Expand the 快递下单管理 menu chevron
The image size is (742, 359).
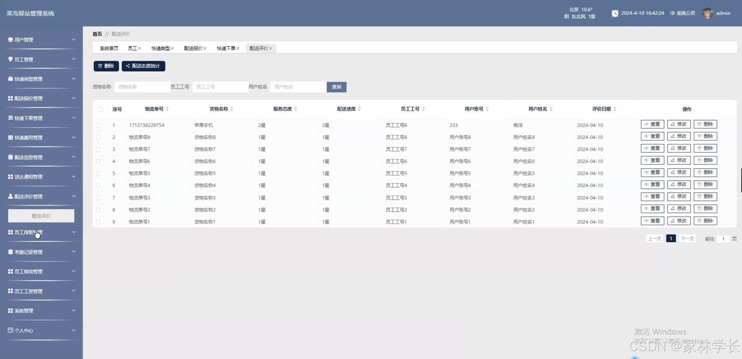pos(74,118)
